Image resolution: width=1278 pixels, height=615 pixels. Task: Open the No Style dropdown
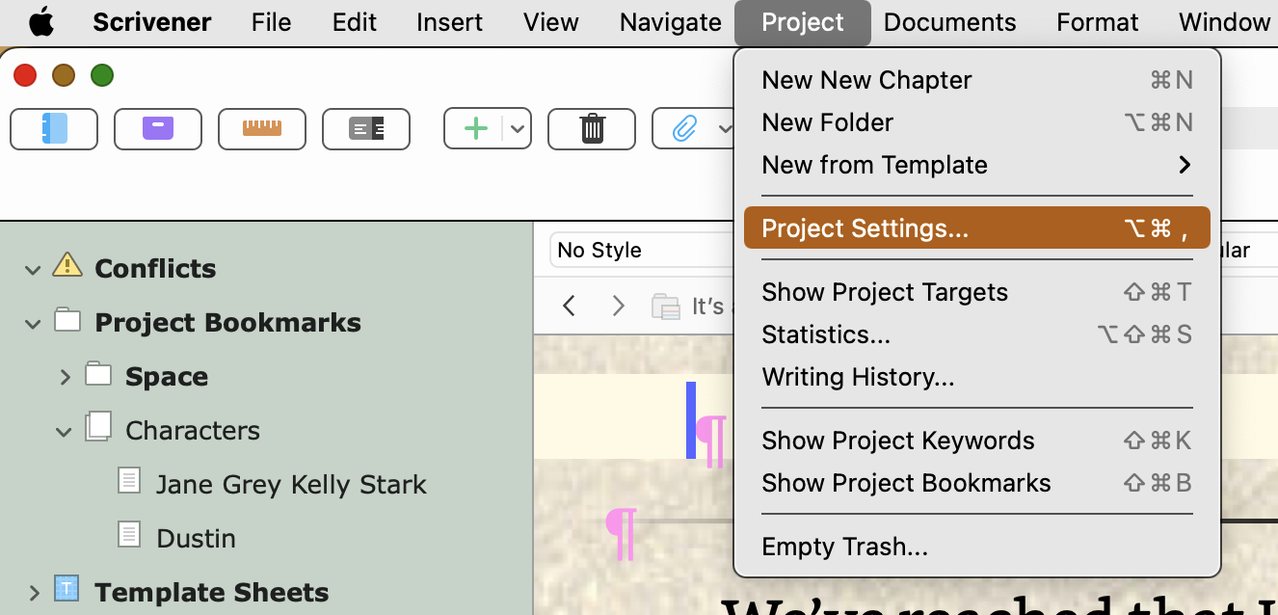point(641,251)
